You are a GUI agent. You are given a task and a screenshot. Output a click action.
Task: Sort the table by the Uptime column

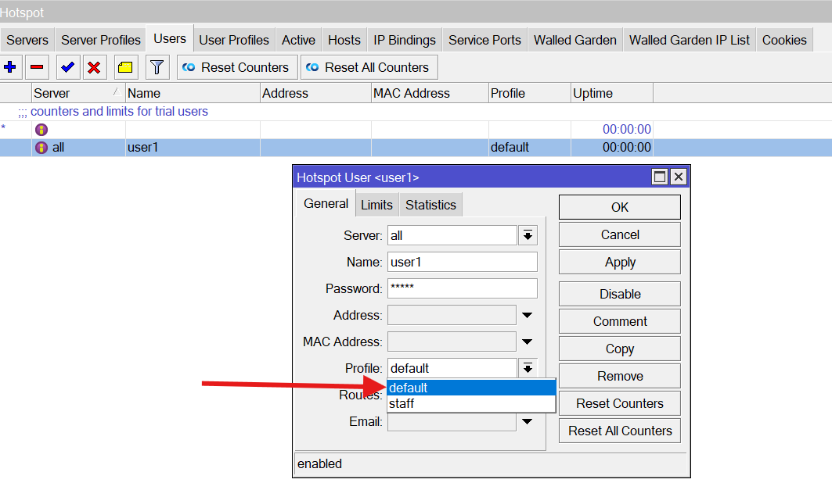[x=611, y=93]
